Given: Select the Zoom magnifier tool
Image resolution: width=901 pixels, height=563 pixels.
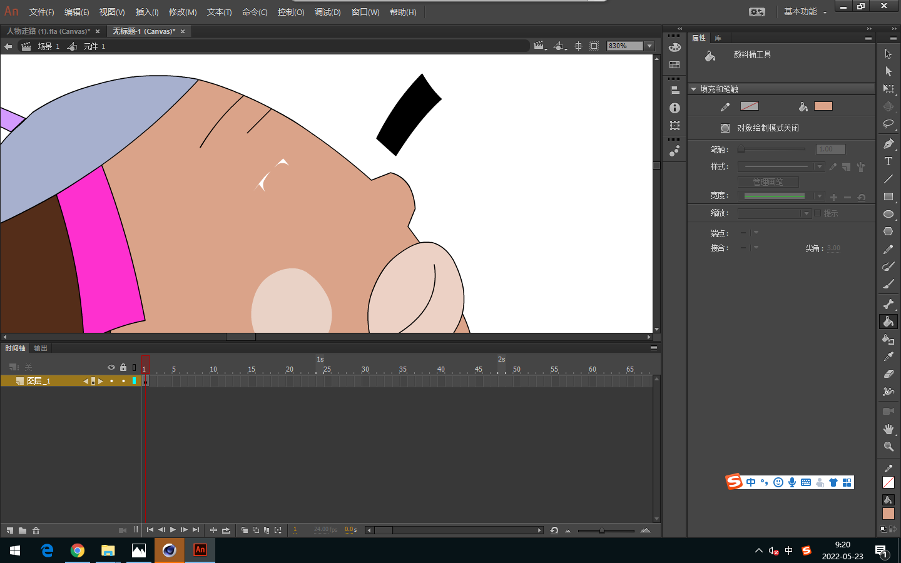Looking at the screenshot, I should click(888, 447).
